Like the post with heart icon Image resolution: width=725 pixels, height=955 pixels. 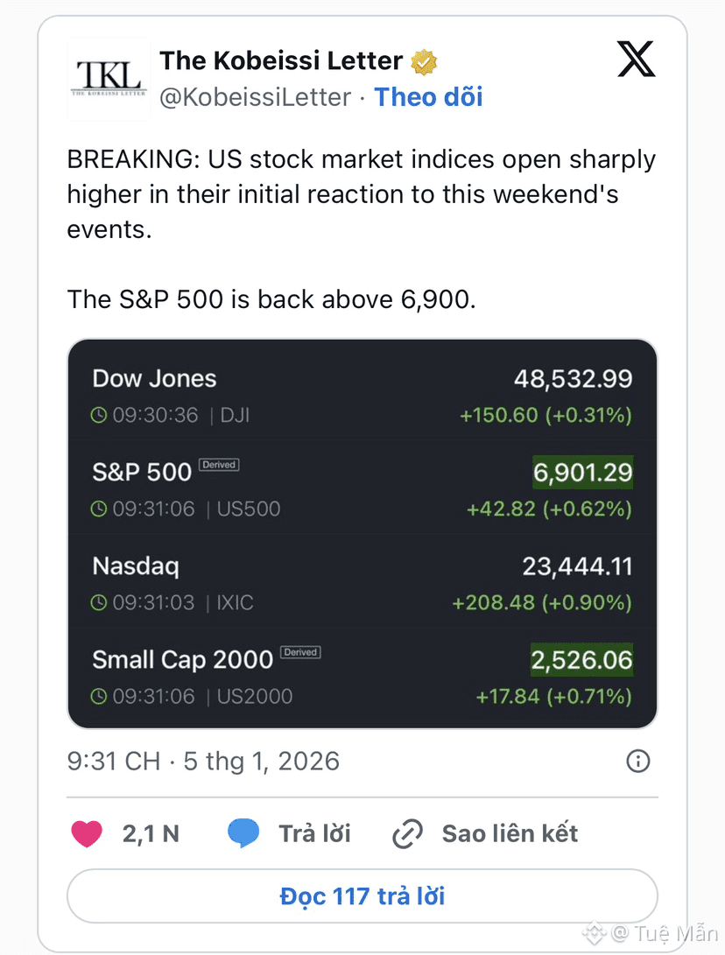click(x=87, y=833)
